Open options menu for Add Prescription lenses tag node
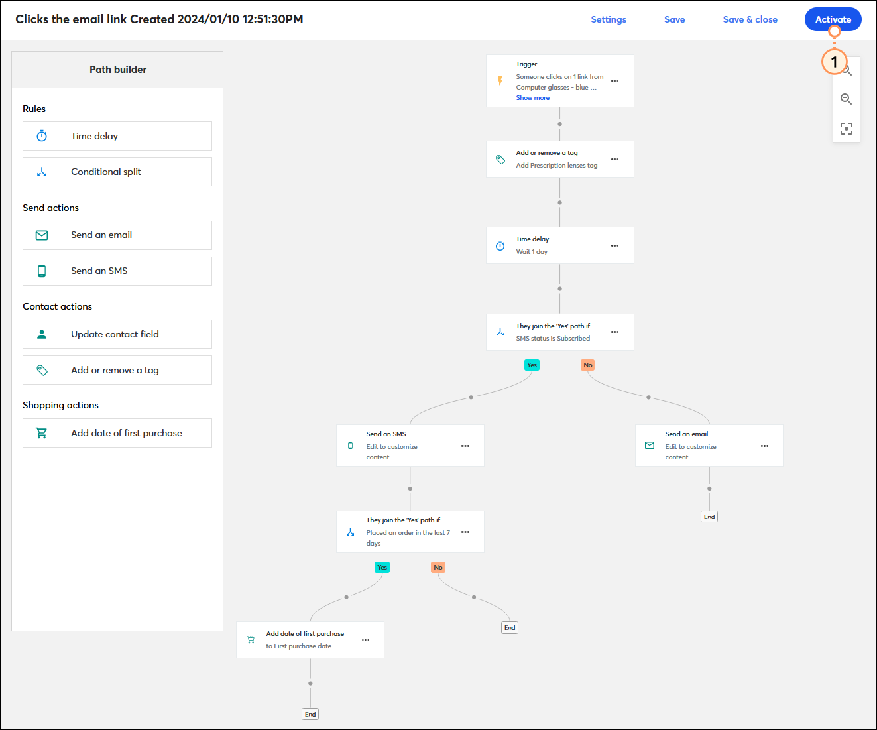The height and width of the screenshot is (730, 877). coord(614,159)
